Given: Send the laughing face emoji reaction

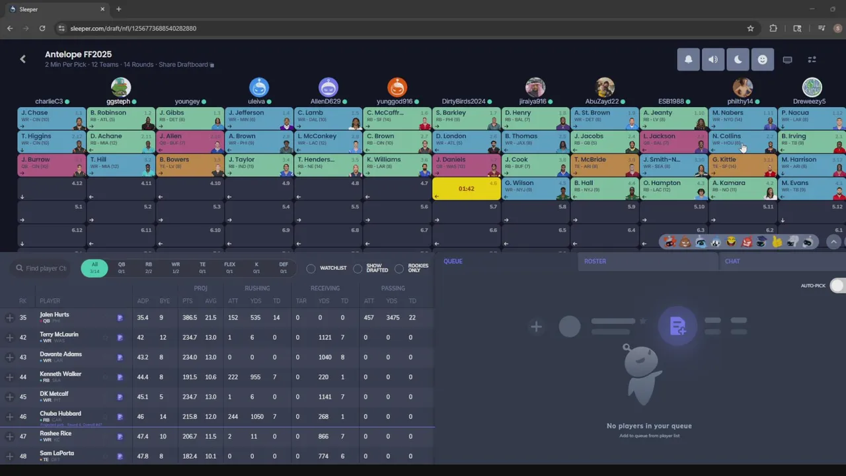Looking at the screenshot, I should [731, 243].
